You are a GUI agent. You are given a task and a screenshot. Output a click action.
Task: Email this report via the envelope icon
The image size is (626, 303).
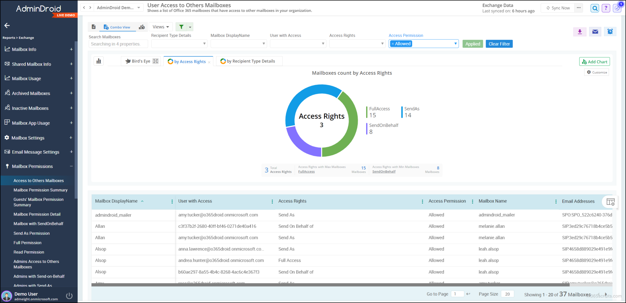point(595,31)
